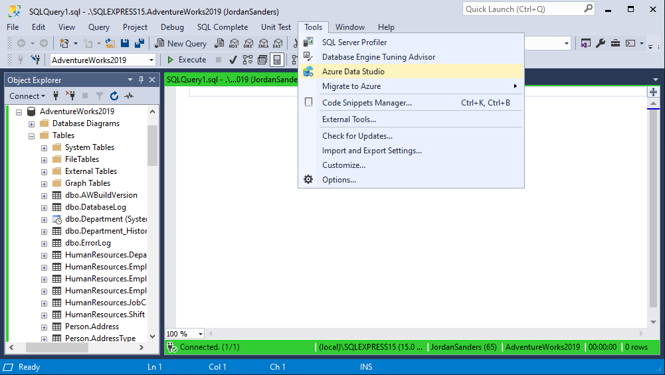Click the Open File folder icon
Screen dimensions: 665x375
[110, 43]
